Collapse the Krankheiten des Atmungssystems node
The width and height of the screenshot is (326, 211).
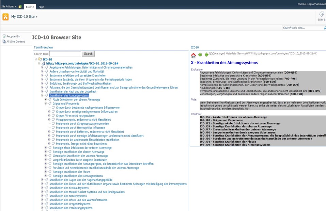pos(43,95)
